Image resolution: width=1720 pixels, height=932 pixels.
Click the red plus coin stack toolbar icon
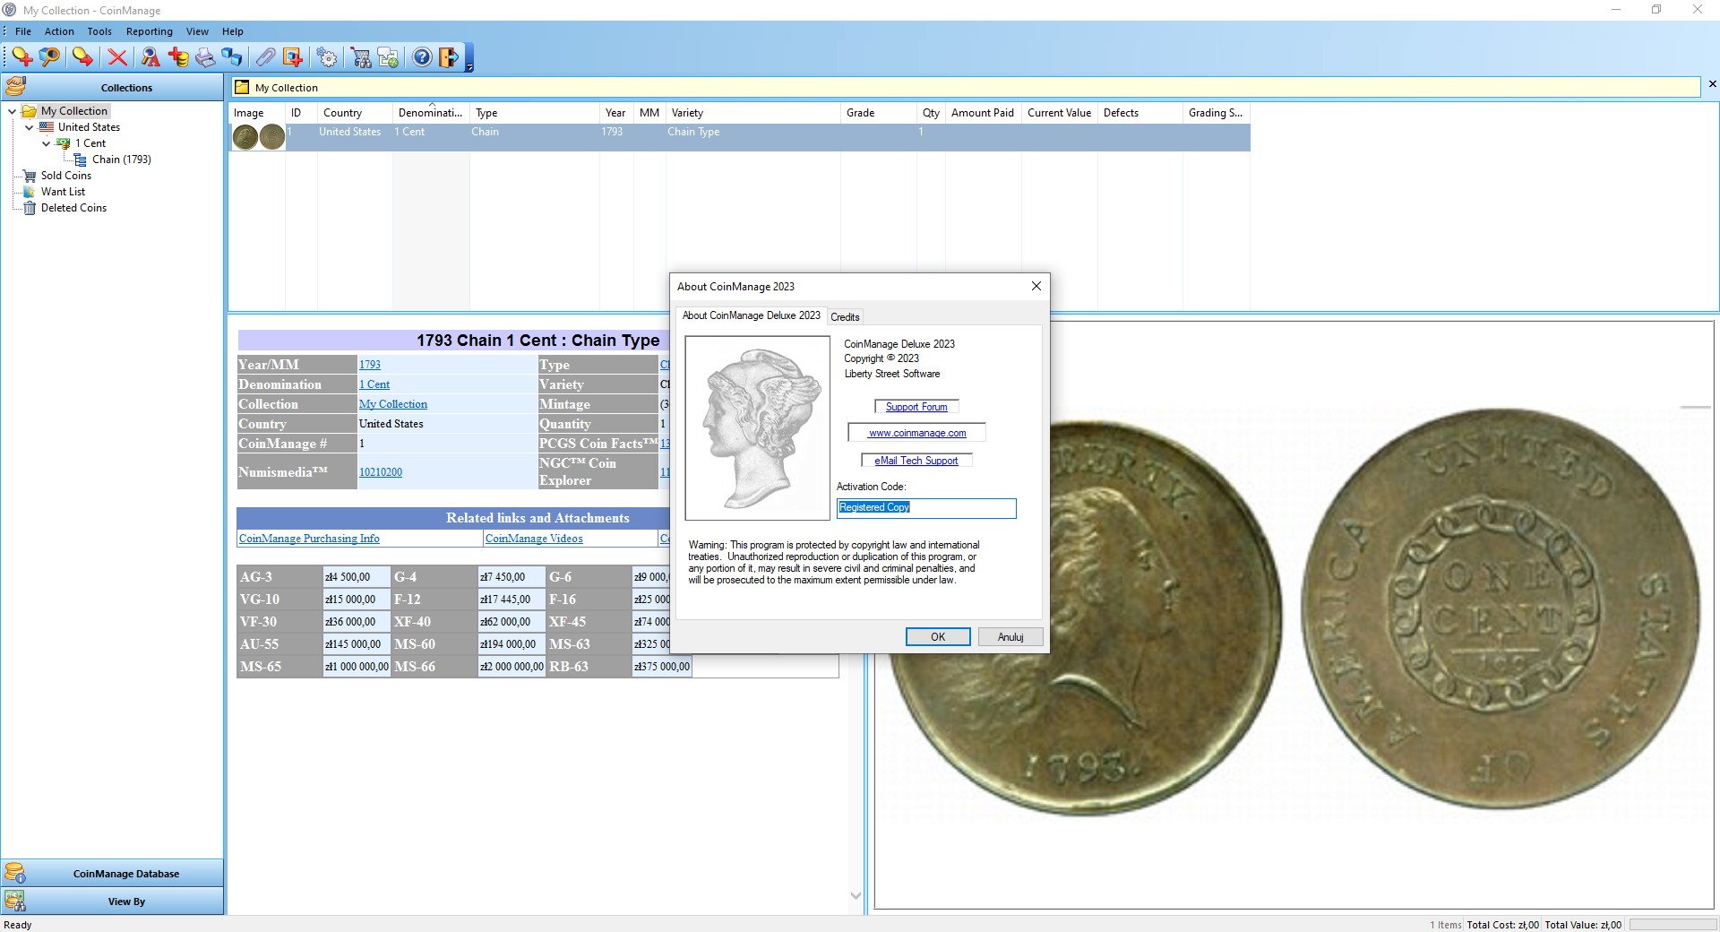tap(178, 57)
